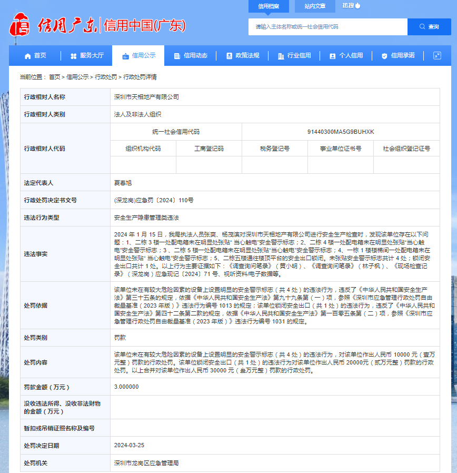Open the 服务大厅 menu item
457x473 pixels.
coord(87,55)
